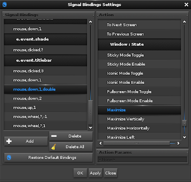The width and height of the screenshot is (191, 182).
Task: Click the Delete All button
Action: click(71, 147)
